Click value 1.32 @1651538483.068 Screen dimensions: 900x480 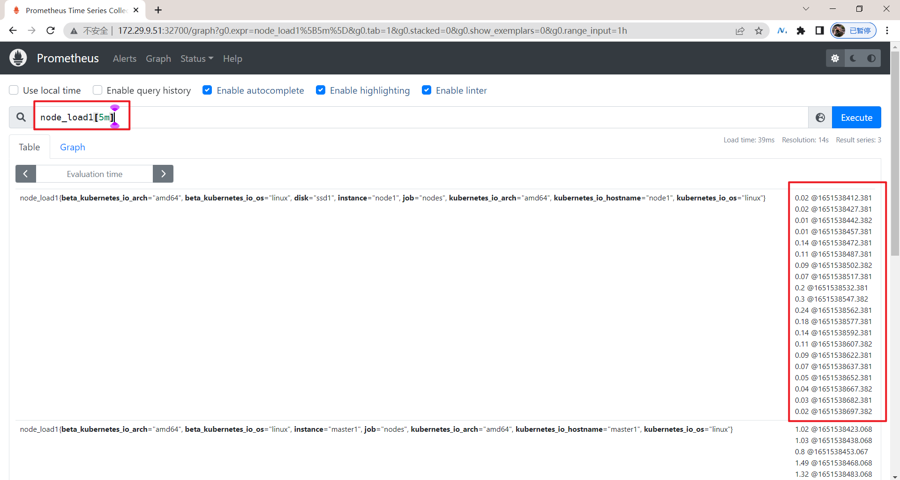833,474
